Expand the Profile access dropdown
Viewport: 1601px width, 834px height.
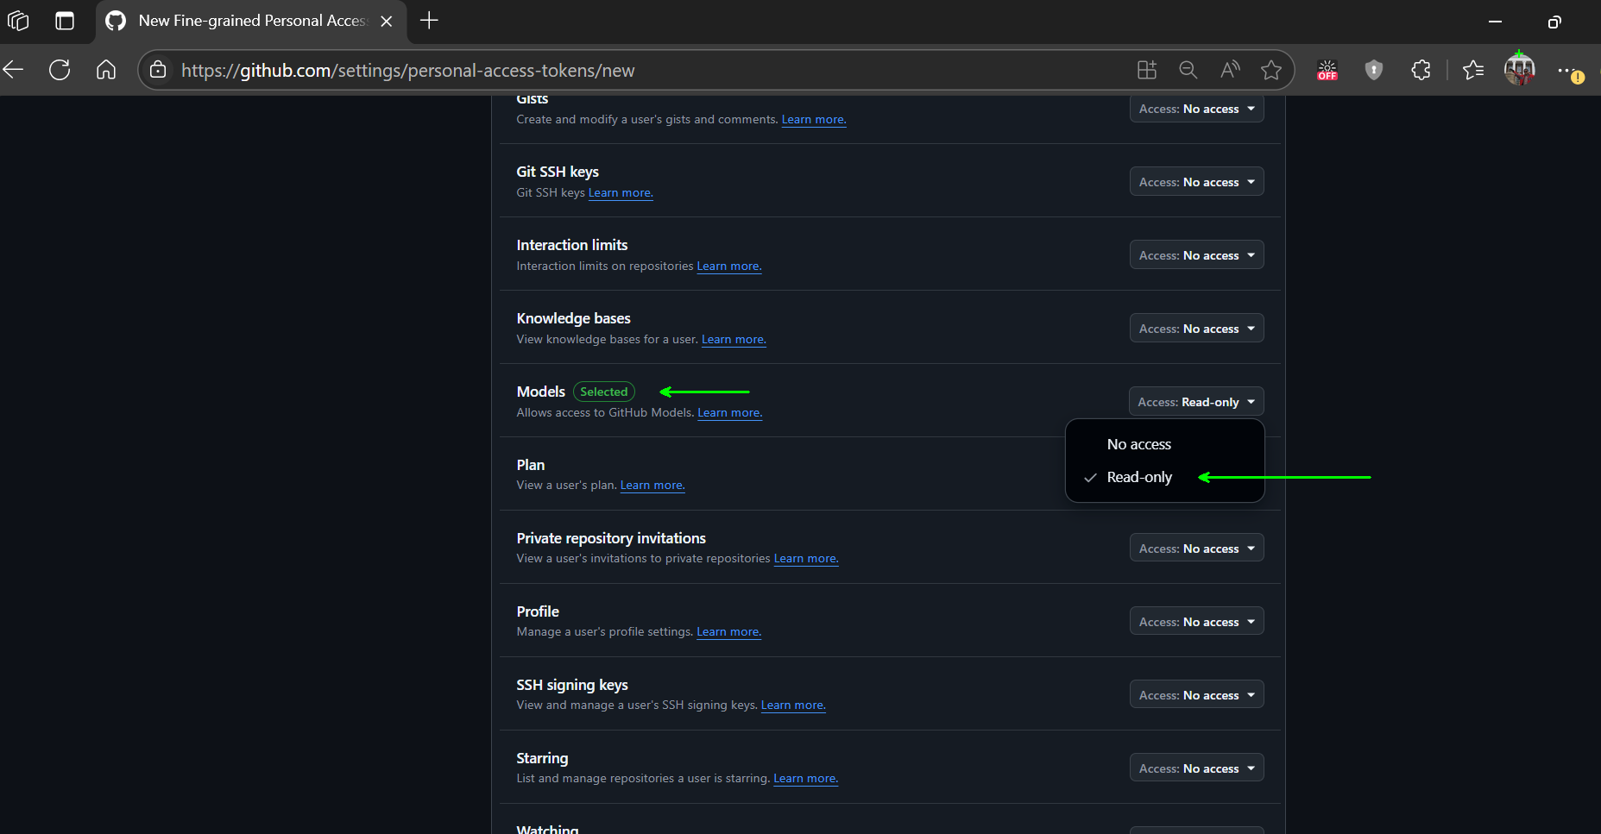[x=1196, y=622]
